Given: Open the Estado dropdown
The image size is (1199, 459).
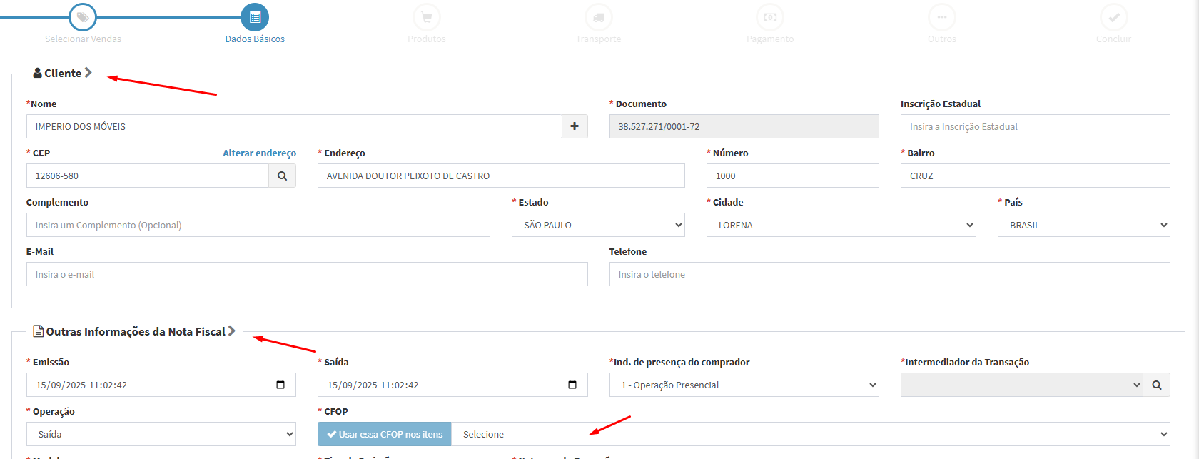Looking at the screenshot, I should tap(598, 225).
